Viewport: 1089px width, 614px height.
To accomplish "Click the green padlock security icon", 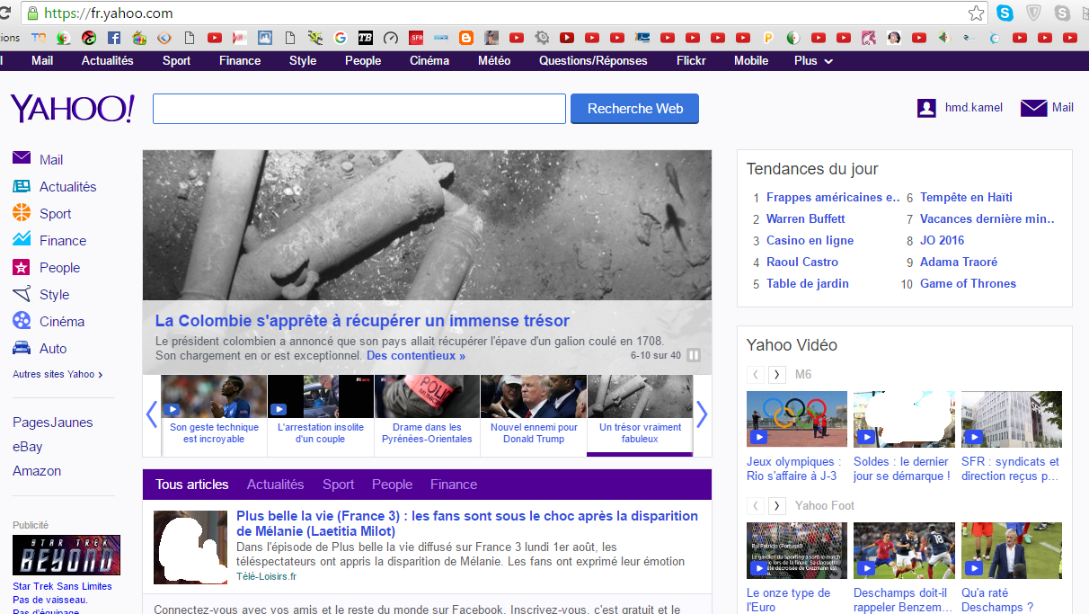I will (33, 13).
